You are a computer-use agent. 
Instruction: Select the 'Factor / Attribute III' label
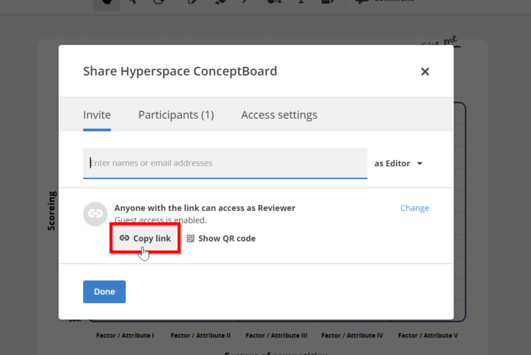coord(276,336)
